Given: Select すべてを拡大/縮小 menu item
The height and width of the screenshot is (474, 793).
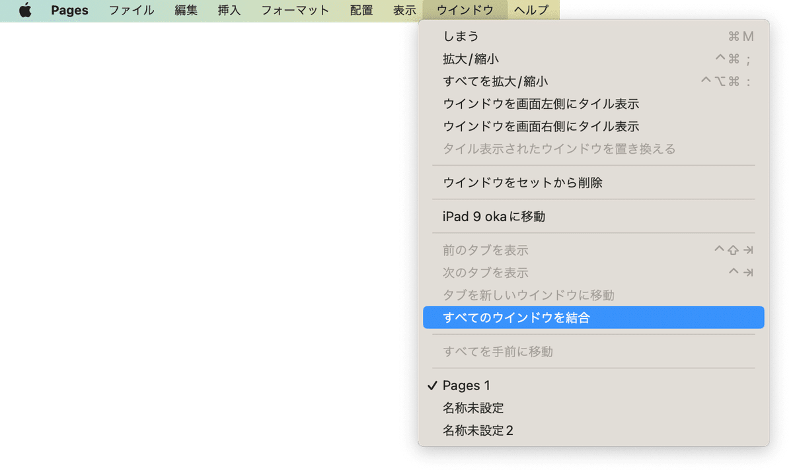Looking at the screenshot, I should tap(593, 81).
